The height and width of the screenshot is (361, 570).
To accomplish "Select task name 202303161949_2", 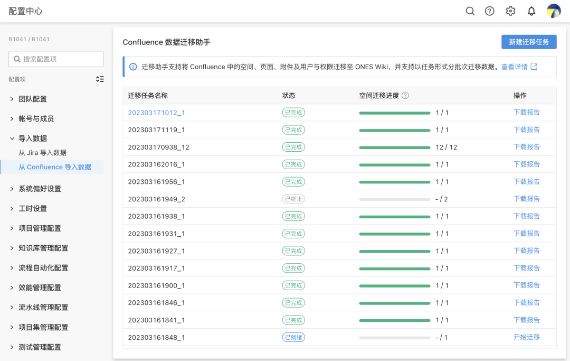I will [156, 199].
